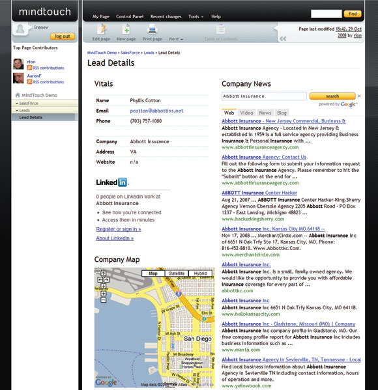378x390 pixels.
Task: Click the Edit page pencil icon
Action: click(x=102, y=29)
